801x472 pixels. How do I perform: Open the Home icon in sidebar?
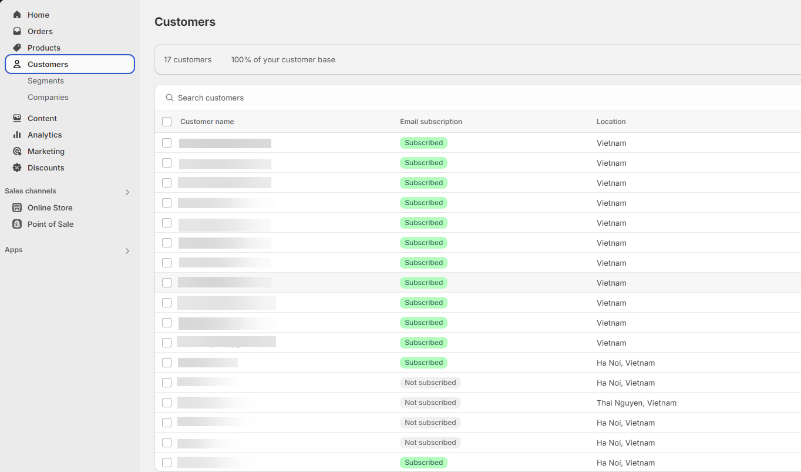pos(17,15)
